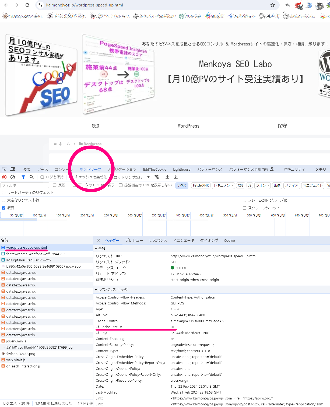Image resolution: width=330 pixels, height=407 pixels.
Task: Click the blue marker line near 600 ミリ秒
Action: tap(275, 227)
